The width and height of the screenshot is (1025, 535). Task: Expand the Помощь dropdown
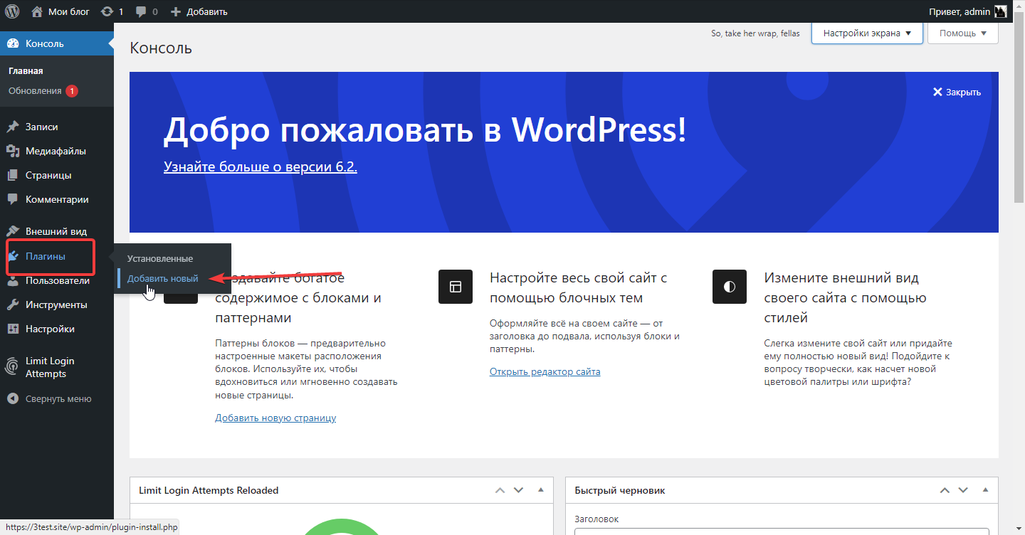[x=962, y=33]
